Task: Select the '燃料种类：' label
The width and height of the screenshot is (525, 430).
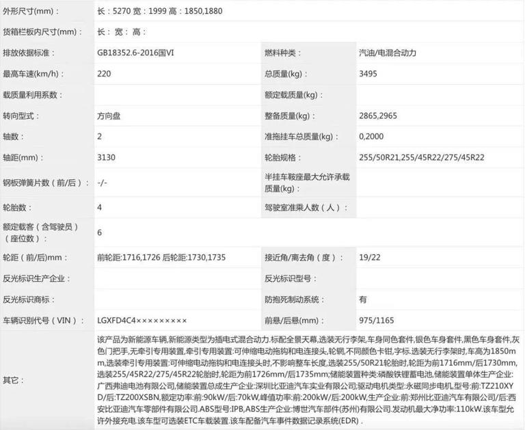Action: point(282,53)
